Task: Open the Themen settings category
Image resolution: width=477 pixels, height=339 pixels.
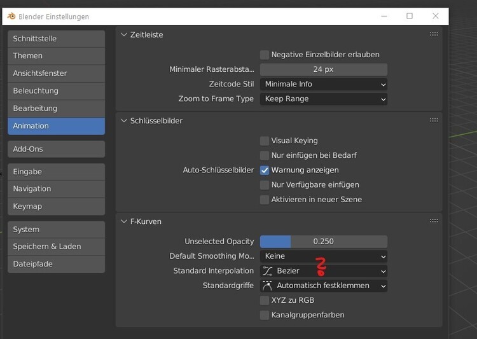Action: (56, 56)
